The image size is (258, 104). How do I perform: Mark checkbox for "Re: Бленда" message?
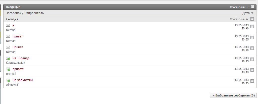252,59
